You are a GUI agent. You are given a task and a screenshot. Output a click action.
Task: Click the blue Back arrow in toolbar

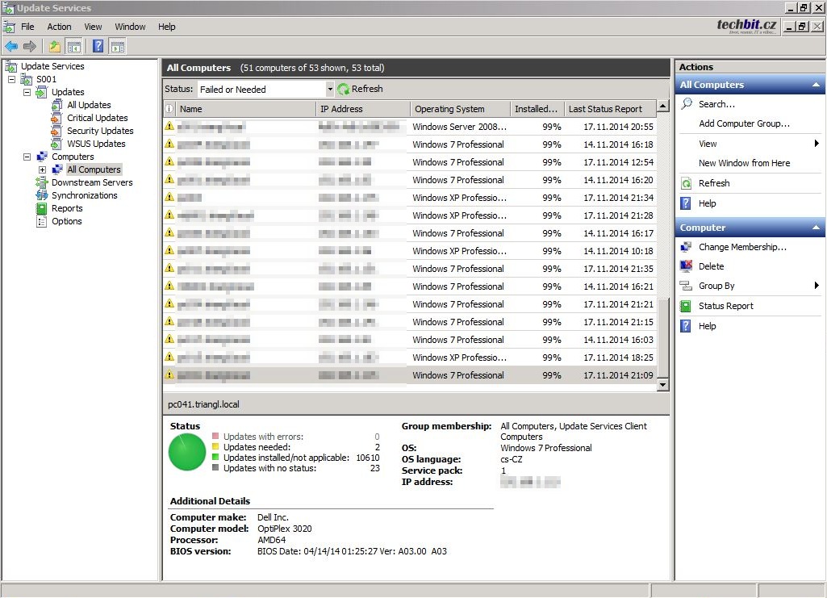[x=11, y=47]
